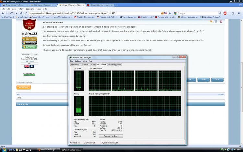Screen dimensions: 243x152
Task: Click the orange Post Reply button
Action: point(24,87)
